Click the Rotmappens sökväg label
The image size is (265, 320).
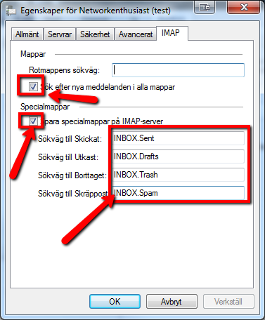(x=64, y=70)
